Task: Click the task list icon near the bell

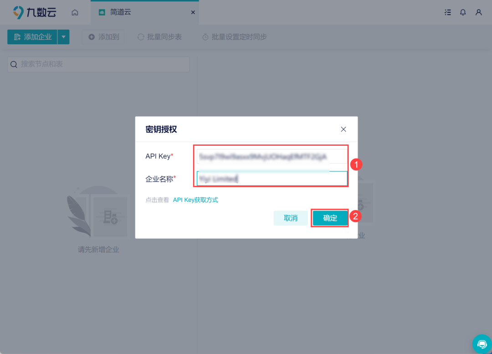Action: (x=447, y=12)
